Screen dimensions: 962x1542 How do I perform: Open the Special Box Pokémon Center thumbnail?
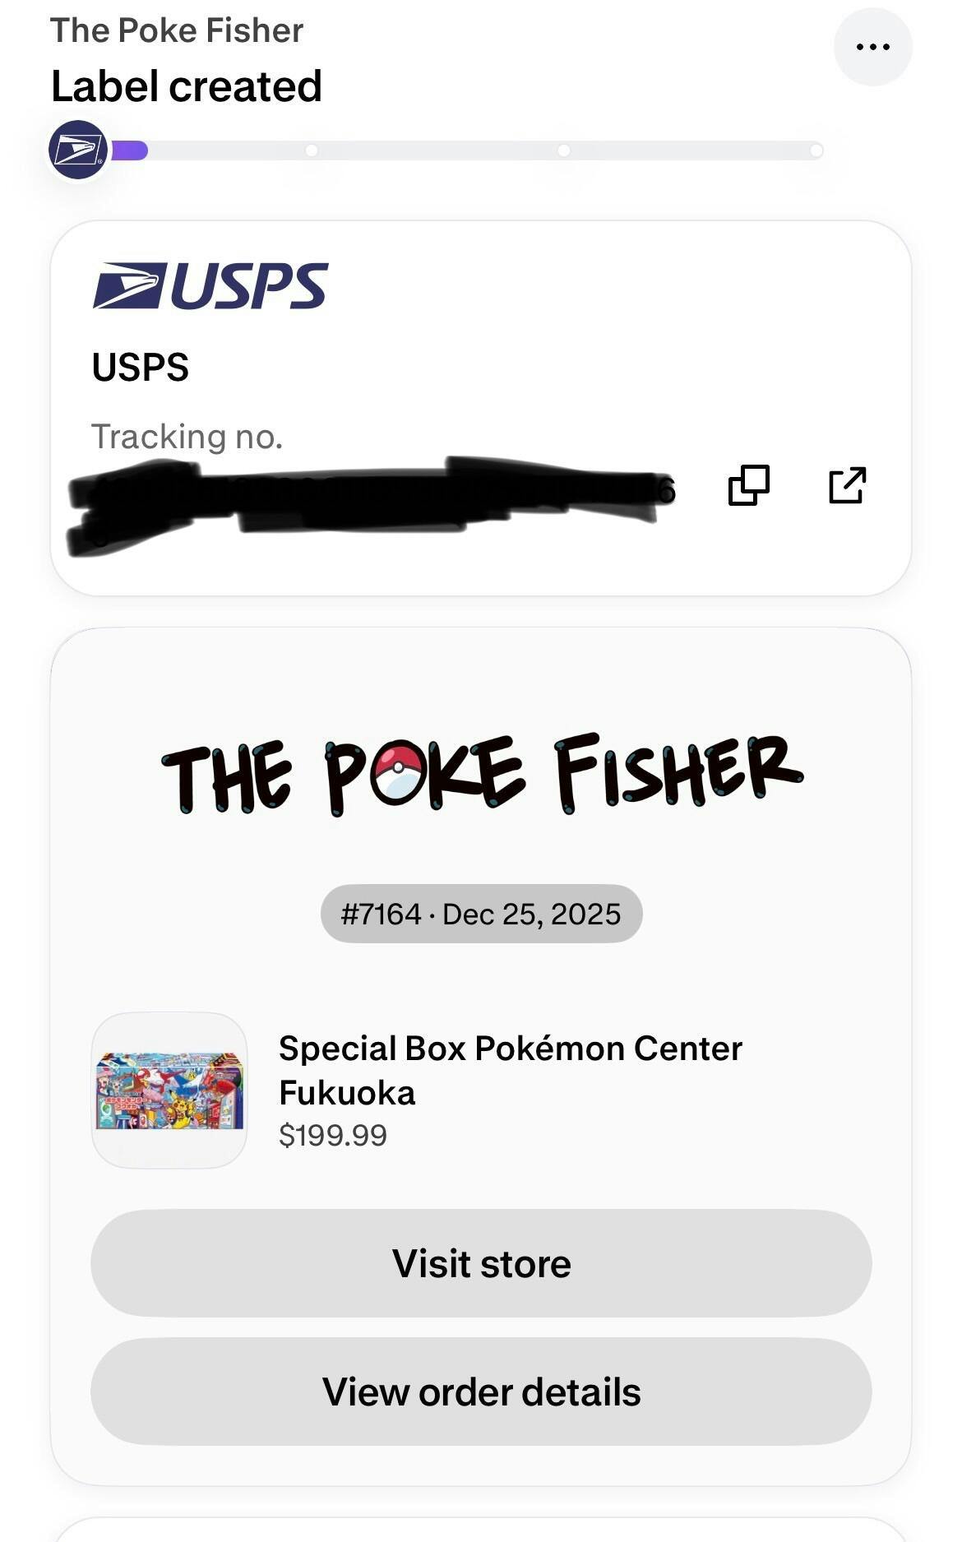(x=169, y=1090)
